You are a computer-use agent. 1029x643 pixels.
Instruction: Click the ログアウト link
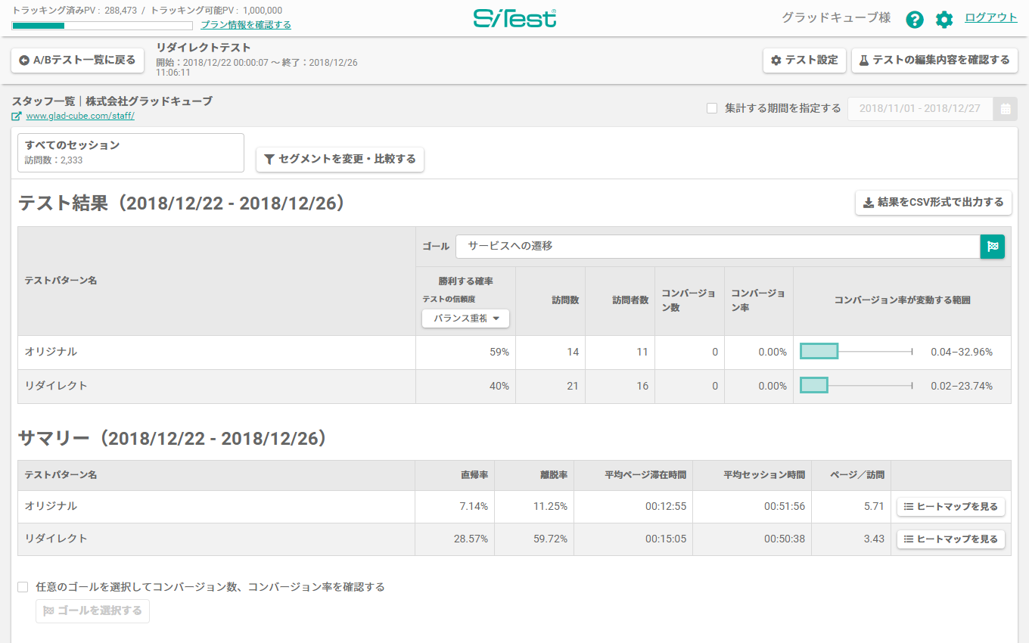click(990, 17)
